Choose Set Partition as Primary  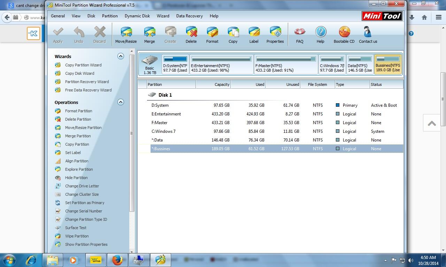tap(85, 203)
